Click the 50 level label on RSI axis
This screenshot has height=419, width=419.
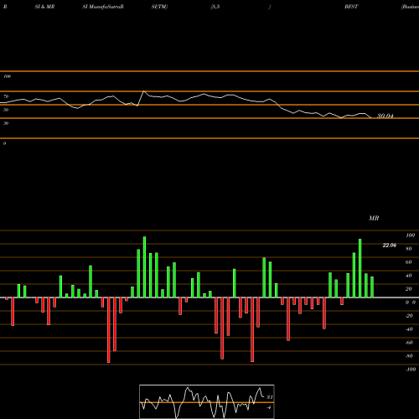click(x=6, y=110)
